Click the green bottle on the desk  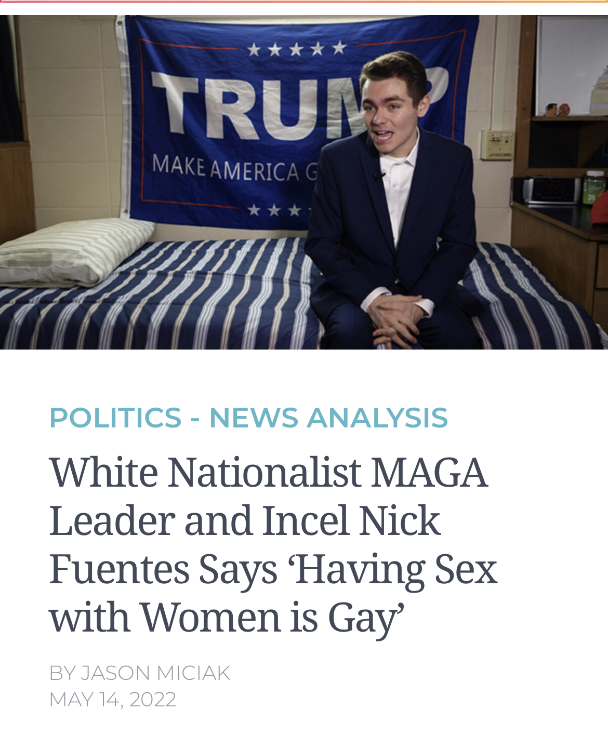click(x=593, y=187)
